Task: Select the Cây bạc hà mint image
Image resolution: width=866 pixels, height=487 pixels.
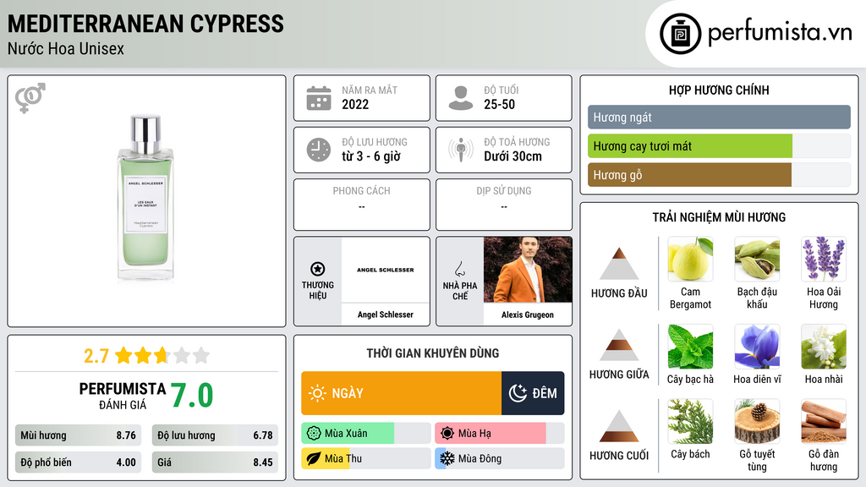Action: tap(690, 346)
